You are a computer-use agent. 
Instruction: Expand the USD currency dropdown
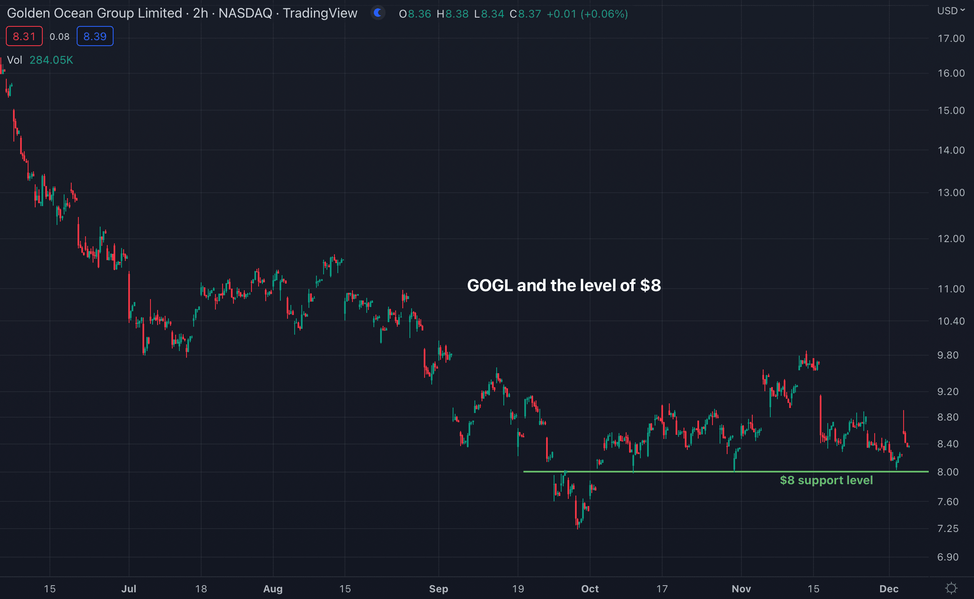point(951,11)
